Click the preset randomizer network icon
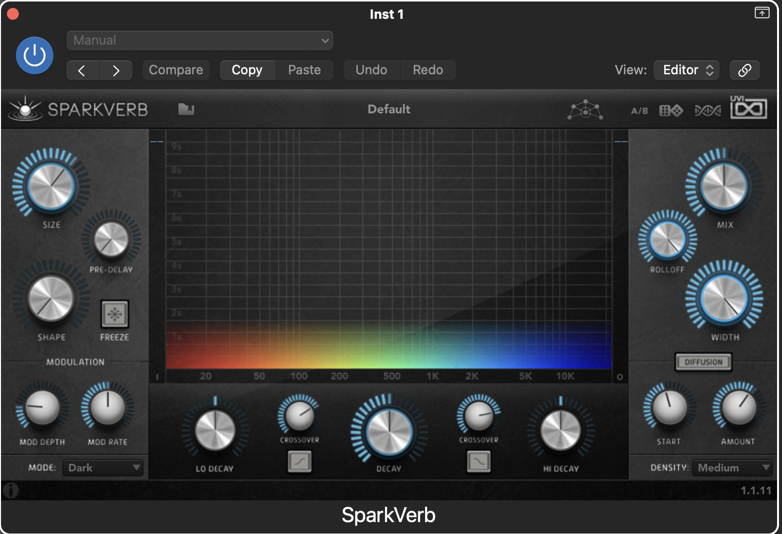The height and width of the screenshot is (534, 782). [585, 109]
